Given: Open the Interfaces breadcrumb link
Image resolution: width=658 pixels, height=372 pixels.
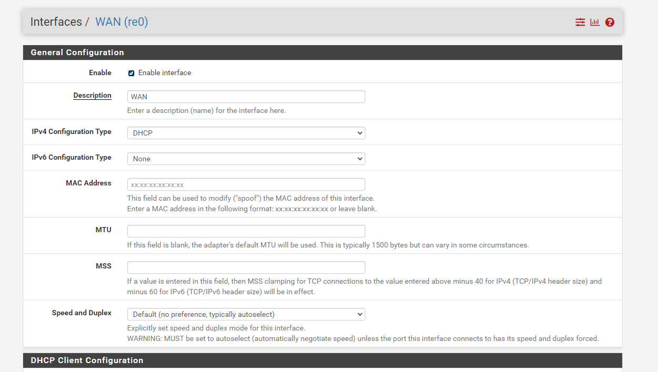Looking at the screenshot, I should [x=56, y=22].
